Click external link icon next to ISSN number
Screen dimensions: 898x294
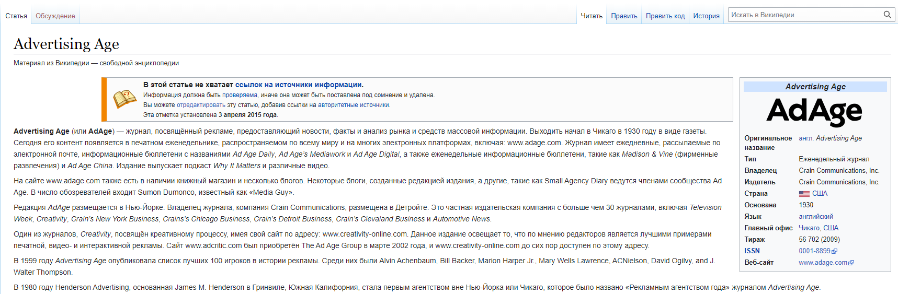click(x=835, y=251)
